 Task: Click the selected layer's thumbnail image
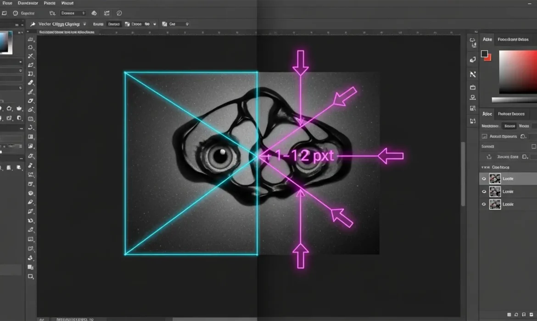coord(495,178)
